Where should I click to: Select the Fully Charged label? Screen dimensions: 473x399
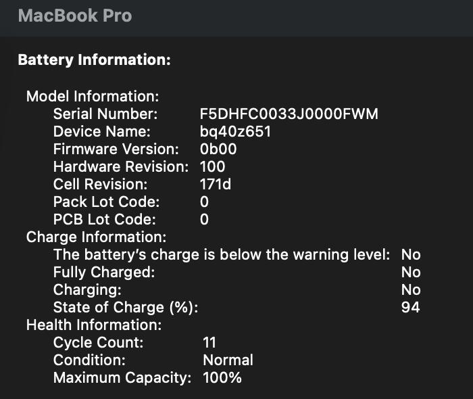[x=104, y=272]
